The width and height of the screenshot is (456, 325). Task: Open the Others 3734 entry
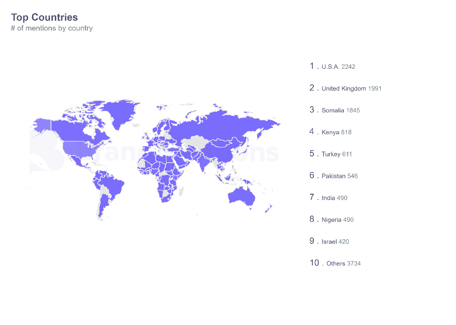click(x=343, y=263)
